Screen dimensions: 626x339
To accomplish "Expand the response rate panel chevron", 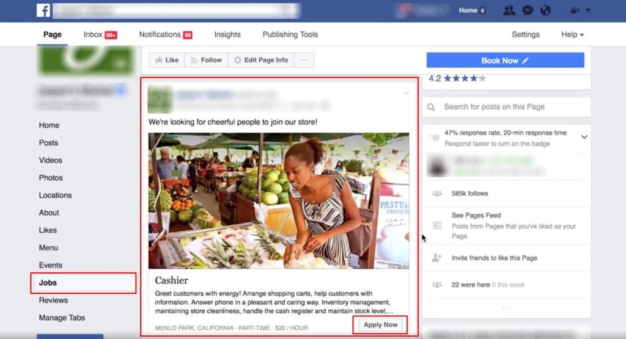I will point(584,137).
